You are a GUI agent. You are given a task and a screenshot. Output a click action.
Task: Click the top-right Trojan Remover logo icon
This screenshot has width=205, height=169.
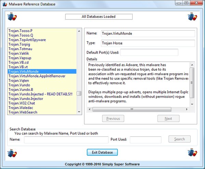192,17
